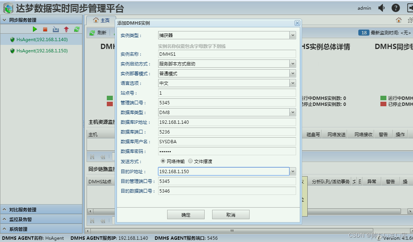Click the green refresh icon in sidebar toolbar
This screenshot has height=242, width=413.
77,29
